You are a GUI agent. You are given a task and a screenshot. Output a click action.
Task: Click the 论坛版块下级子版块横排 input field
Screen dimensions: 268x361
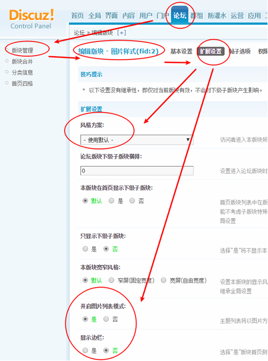pos(137,171)
